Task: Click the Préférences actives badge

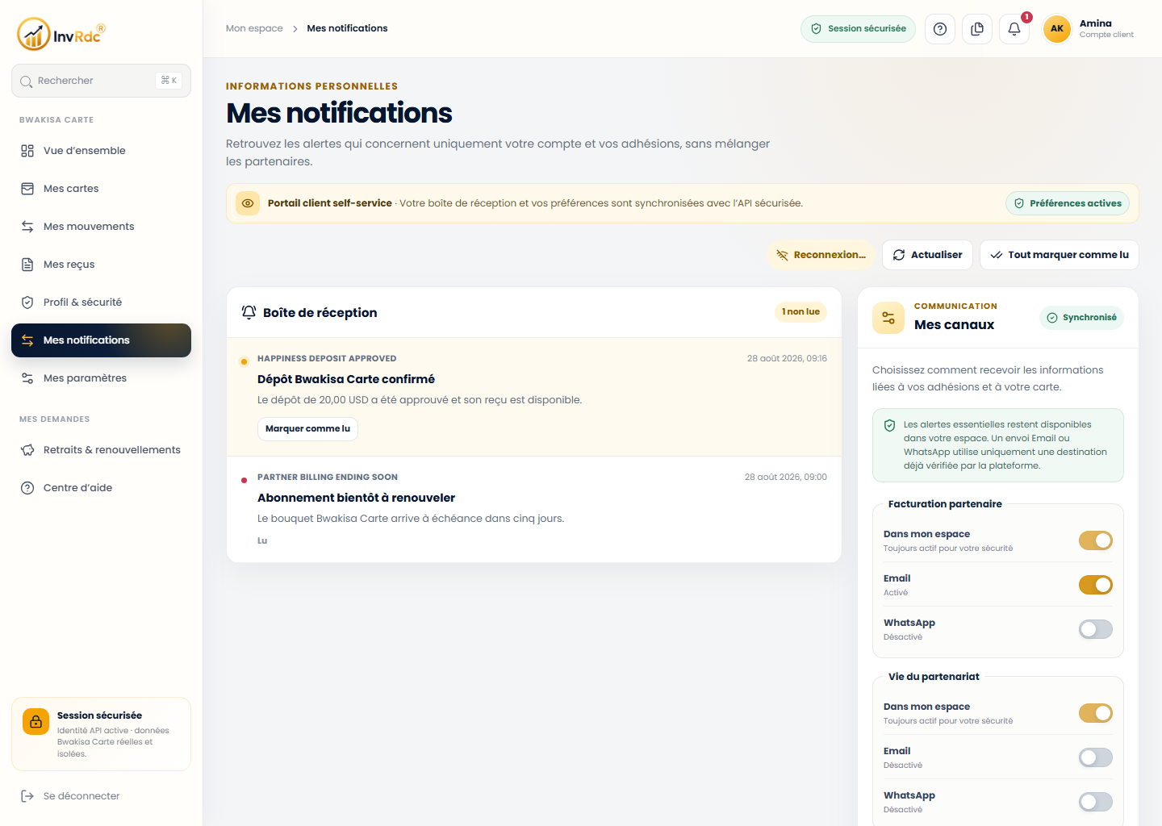Action: tap(1068, 203)
